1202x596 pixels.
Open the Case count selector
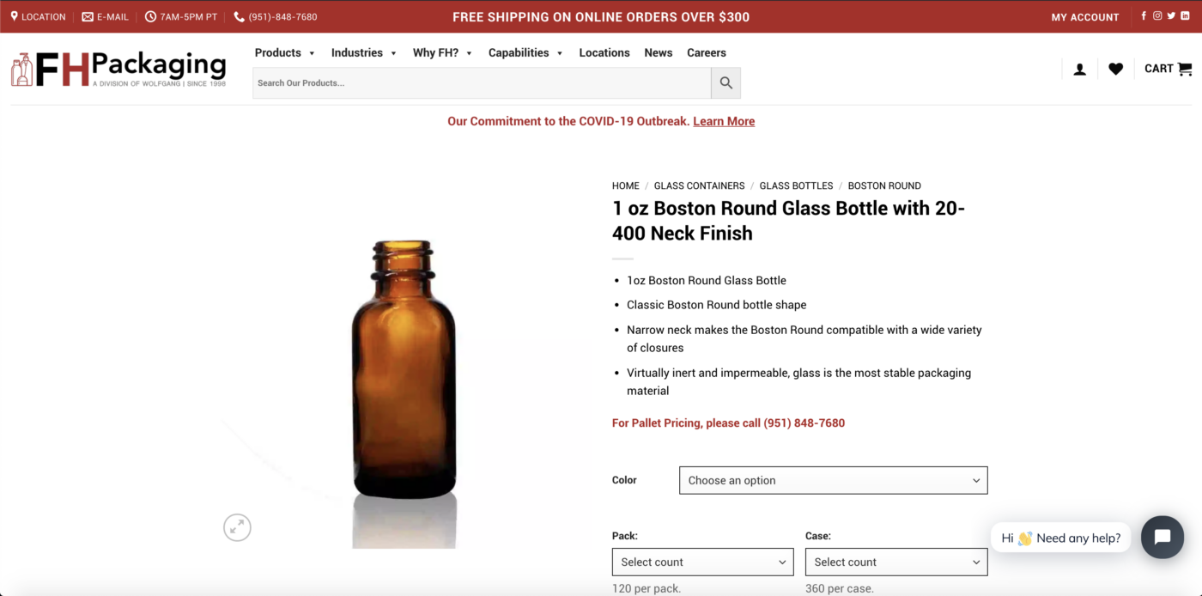pos(895,562)
